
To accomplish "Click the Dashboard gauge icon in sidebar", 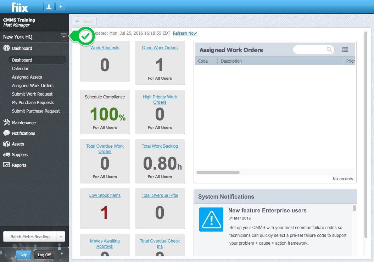I will click(x=6, y=48).
